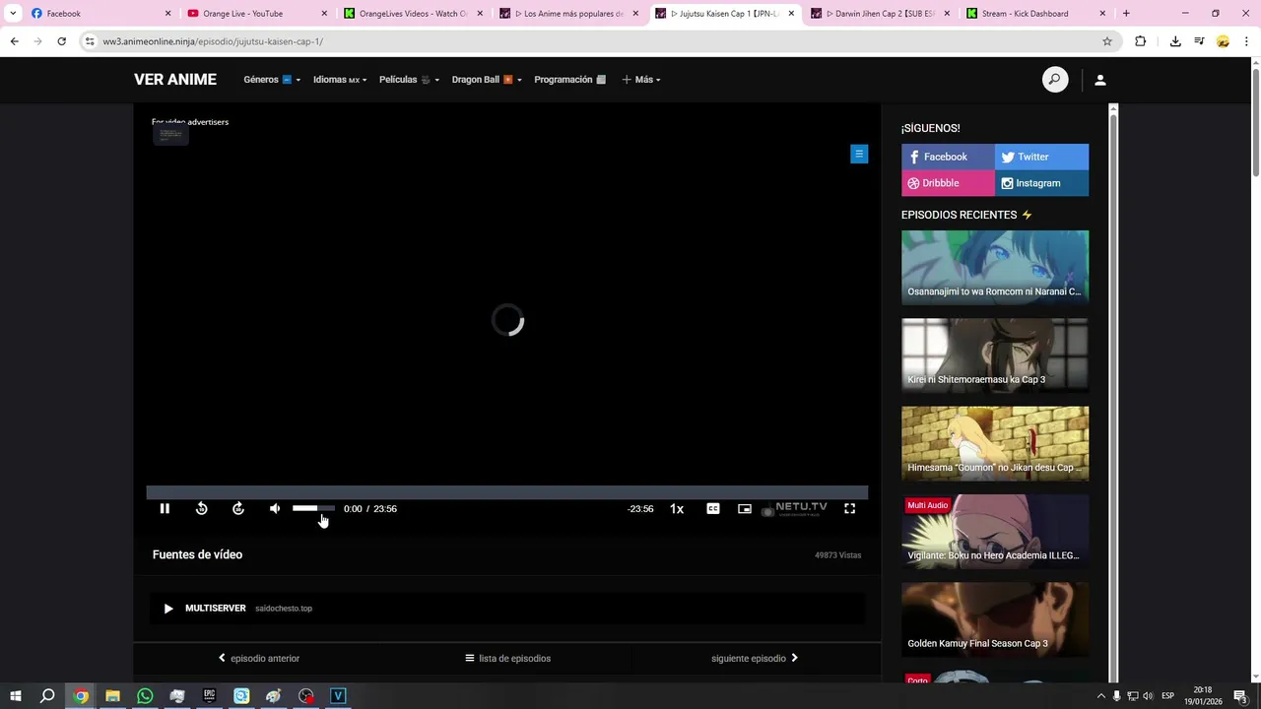The image size is (1261, 709).
Task: Expand the Idiomas dropdown menu
Action: (x=340, y=80)
